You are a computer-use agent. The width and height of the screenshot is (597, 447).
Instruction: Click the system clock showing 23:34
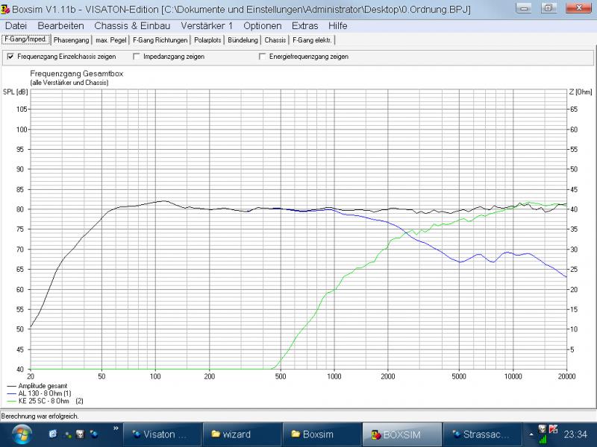pyautogui.click(x=575, y=434)
